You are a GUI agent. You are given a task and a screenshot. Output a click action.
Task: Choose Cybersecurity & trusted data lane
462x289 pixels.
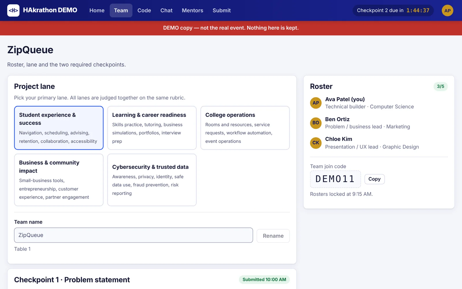pyautogui.click(x=152, y=180)
